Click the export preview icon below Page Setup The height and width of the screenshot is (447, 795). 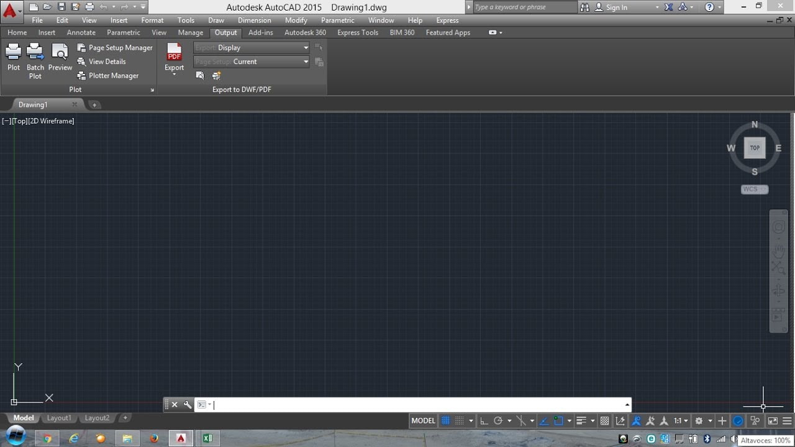pyautogui.click(x=200, y=76)
